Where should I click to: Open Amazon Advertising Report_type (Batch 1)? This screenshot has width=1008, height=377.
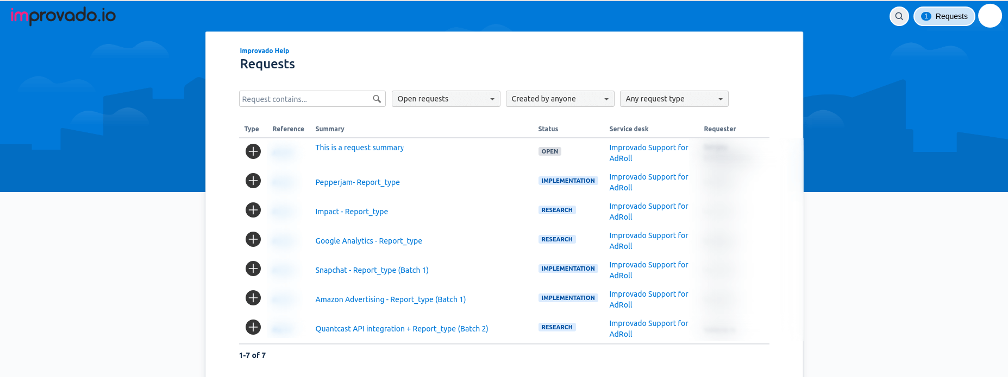coord(390,299)
